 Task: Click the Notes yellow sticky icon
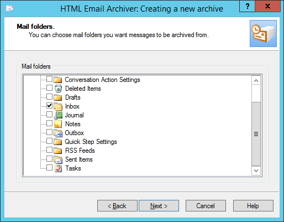(x=58, y=124)
